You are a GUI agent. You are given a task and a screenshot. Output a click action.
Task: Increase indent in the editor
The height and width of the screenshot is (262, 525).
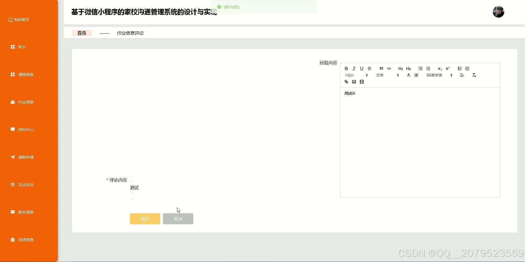(467, 69)
